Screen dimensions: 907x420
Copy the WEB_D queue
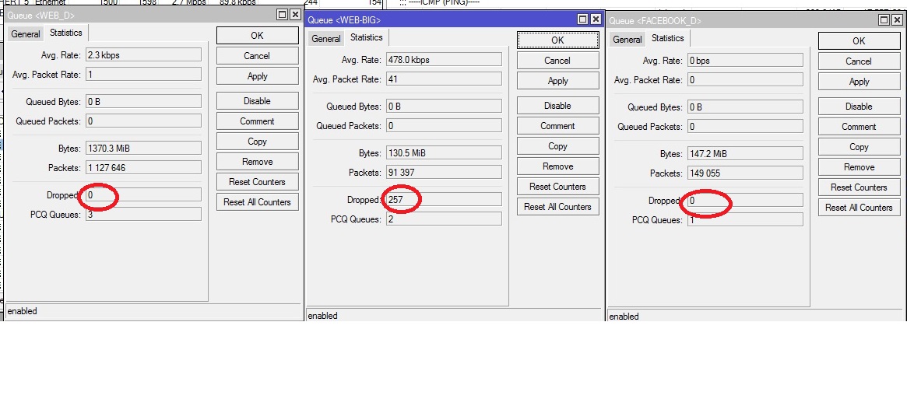258,142
